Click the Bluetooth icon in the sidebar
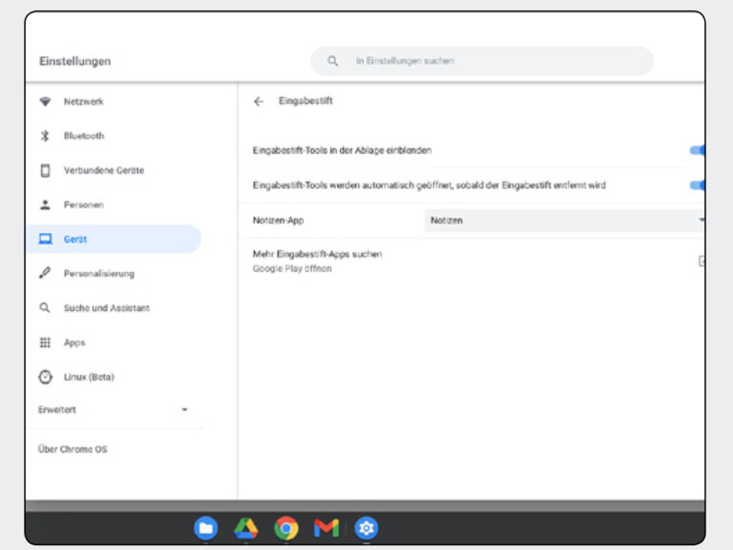Image resolution: width=733 pixels, height=550 pixels. point(45,136)
